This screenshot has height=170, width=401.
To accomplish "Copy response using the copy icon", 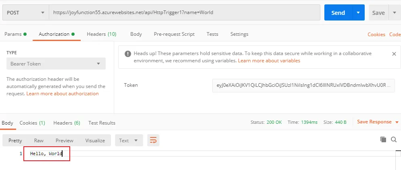I will [383, 139].
